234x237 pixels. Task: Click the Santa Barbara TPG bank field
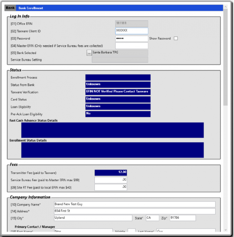[120, 53]
